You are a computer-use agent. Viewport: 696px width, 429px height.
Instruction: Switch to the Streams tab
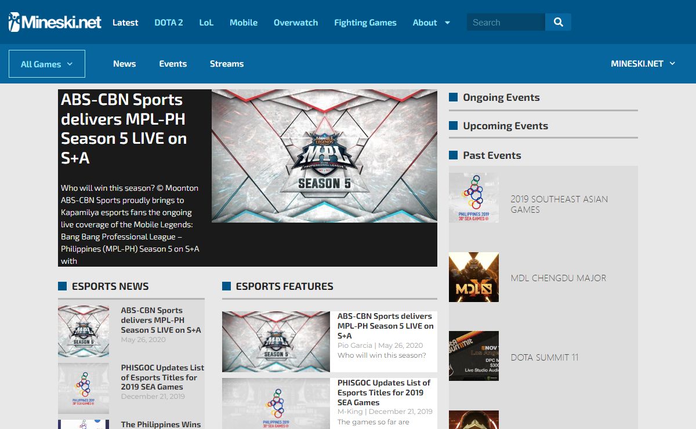coord(227,64)
